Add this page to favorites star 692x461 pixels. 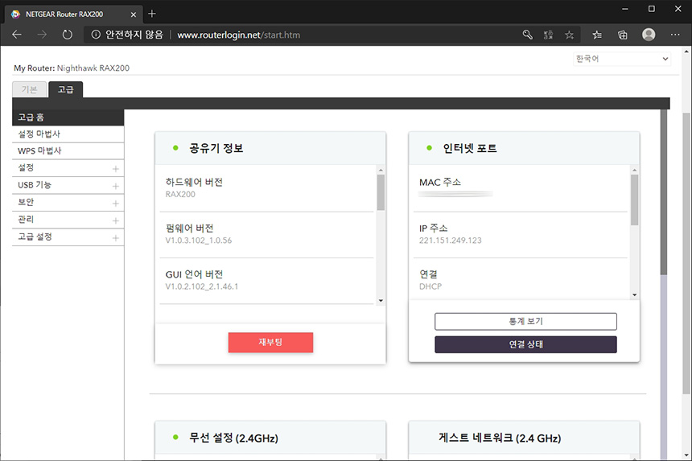point(570,35)
